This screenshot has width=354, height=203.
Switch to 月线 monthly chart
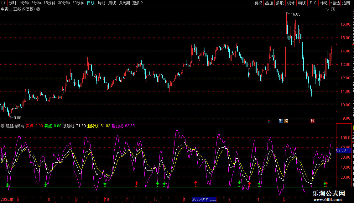(x=112, y=3)
